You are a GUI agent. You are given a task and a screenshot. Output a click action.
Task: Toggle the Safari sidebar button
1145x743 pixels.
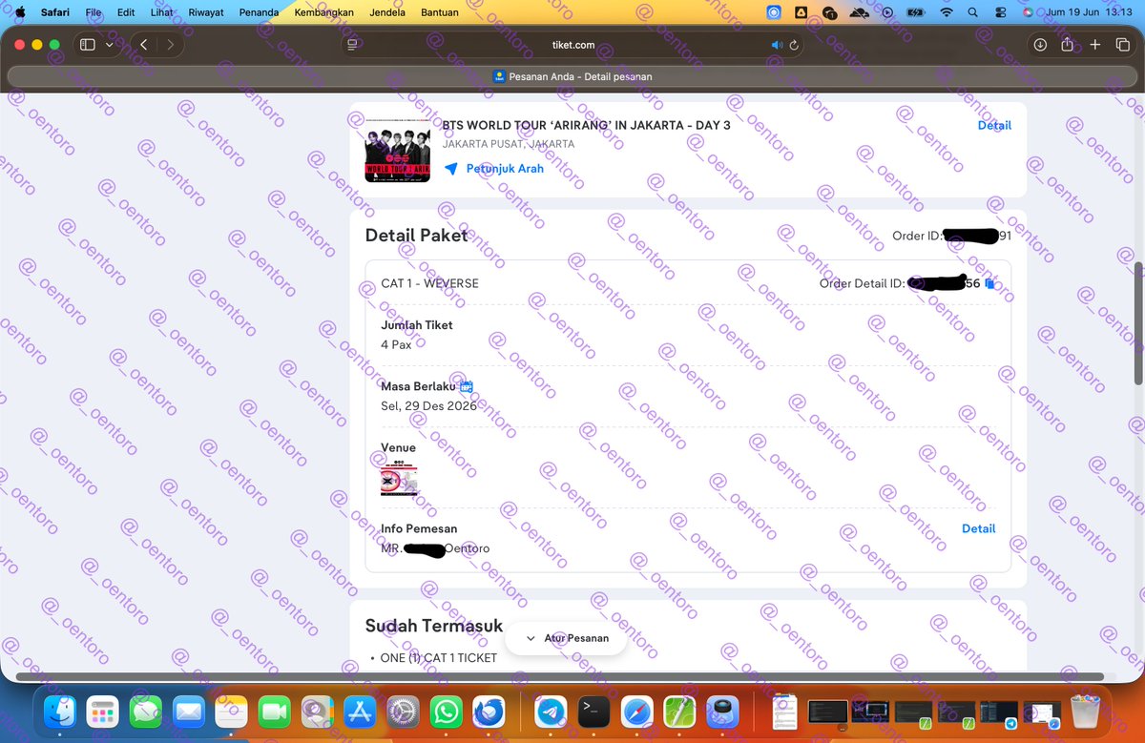(x=87, y=45)
